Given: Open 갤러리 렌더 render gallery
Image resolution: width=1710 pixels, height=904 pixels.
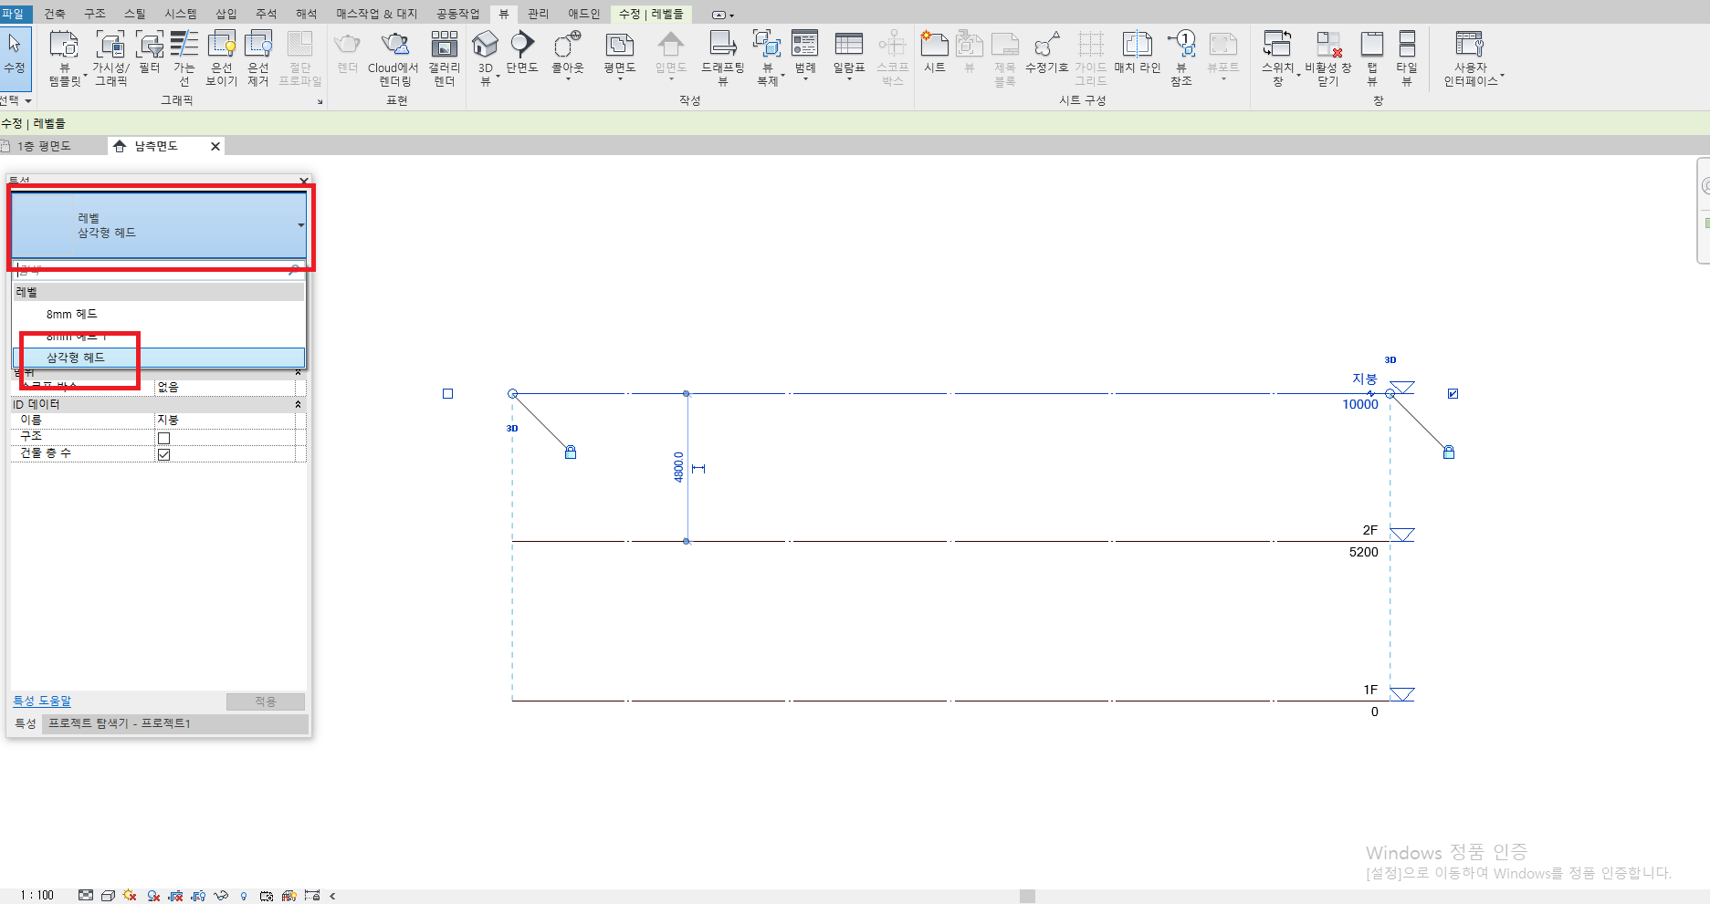Looking at the screenshot, I should [445, 58].
